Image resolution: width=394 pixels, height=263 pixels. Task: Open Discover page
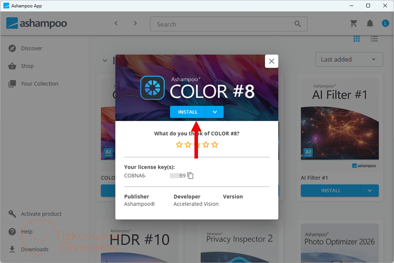(x=31, y=48)
